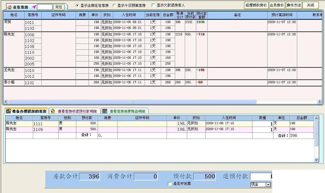325x193 pixels.
Task: Select room 2002 cell
Action: (x=33, y=58)
